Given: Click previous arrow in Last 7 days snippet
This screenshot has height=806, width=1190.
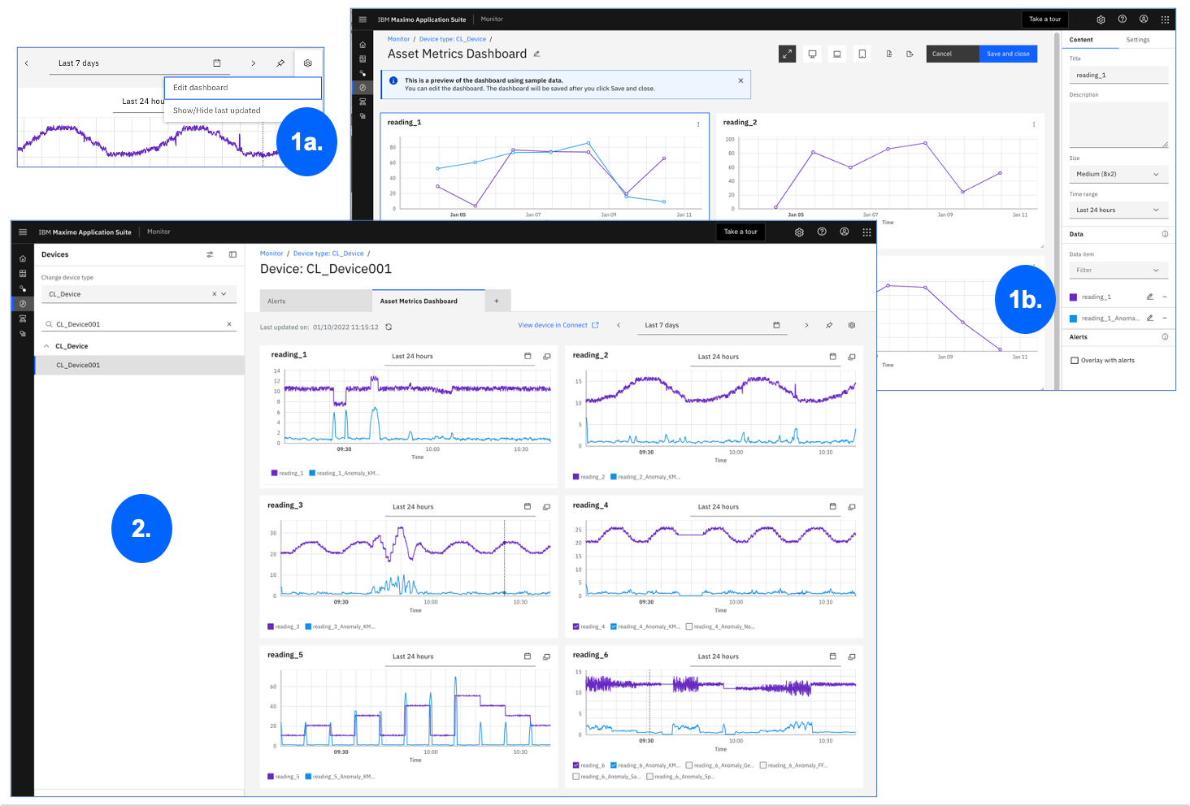Looking at the screenshot, I should (27, 63).
